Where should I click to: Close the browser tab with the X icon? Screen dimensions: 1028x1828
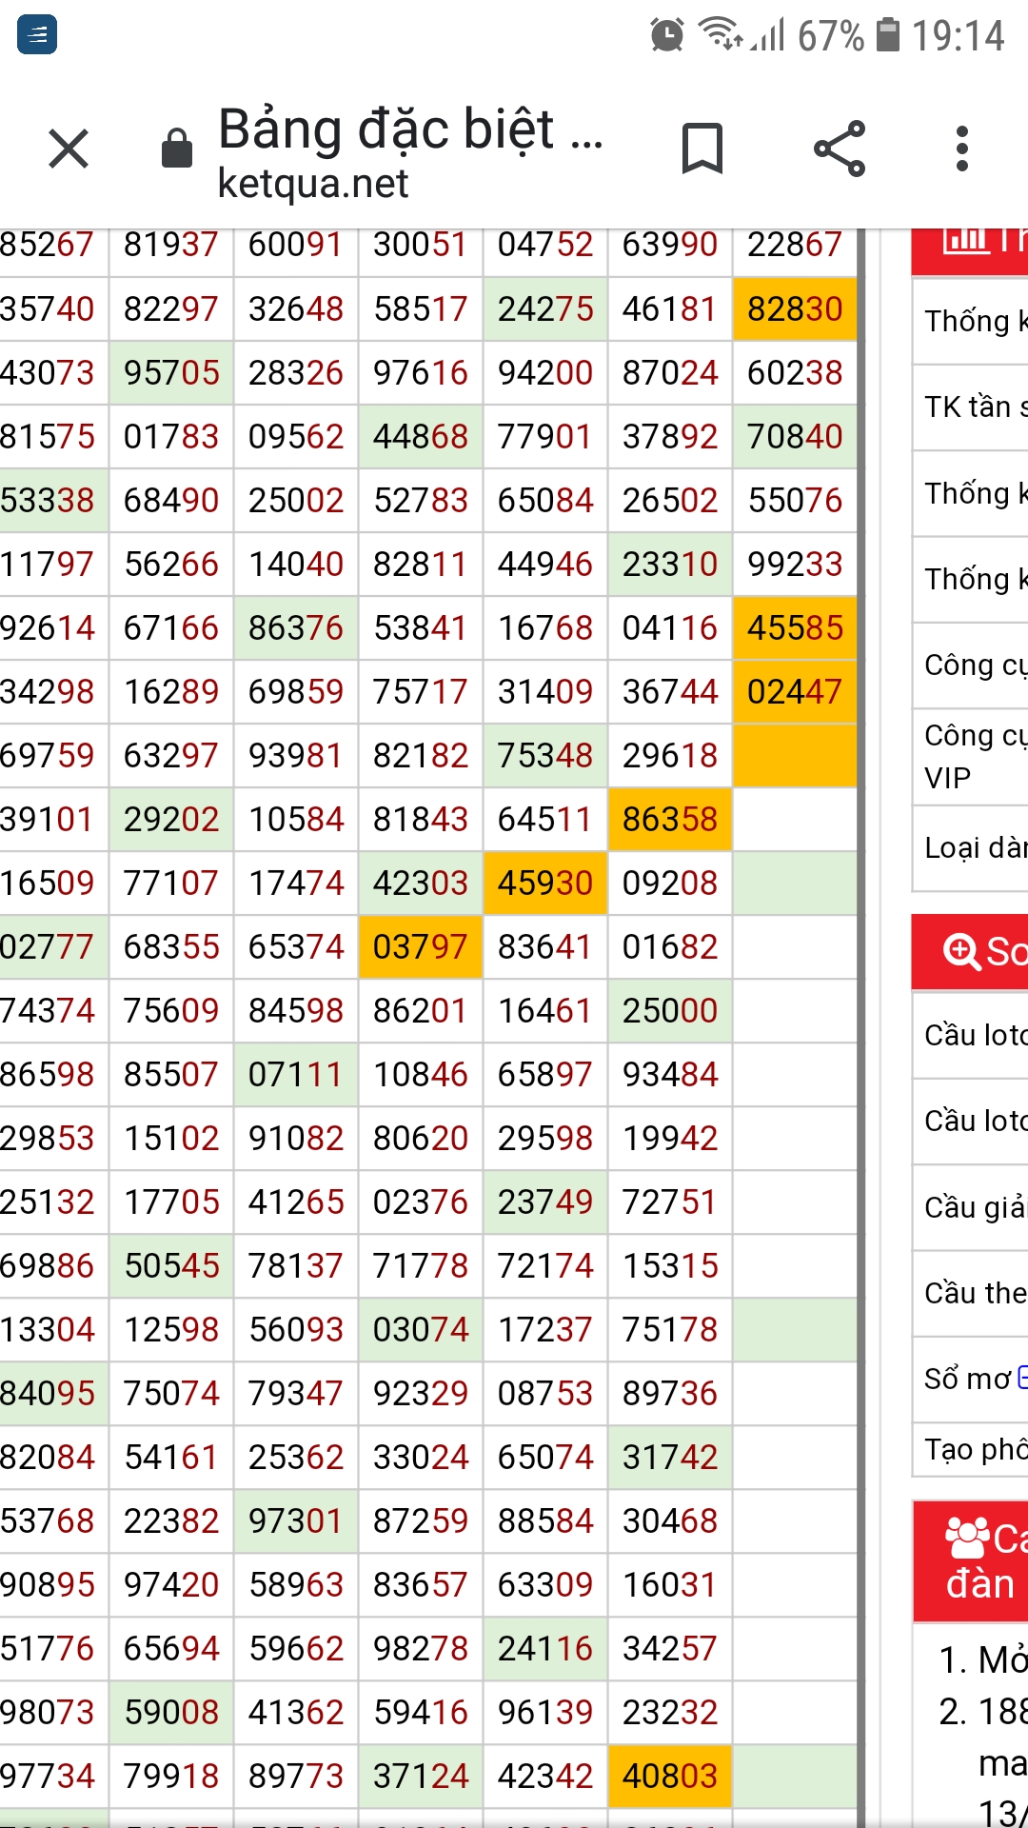[69, 149]
